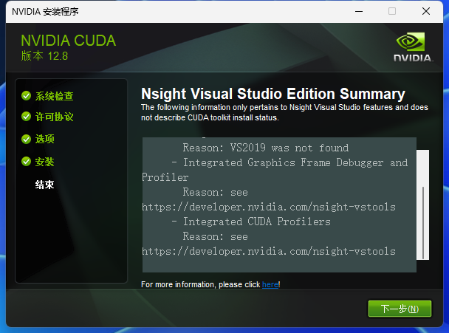Viewport: 449px width, 333px height.
Task: Close the NVIDIA installer window
Action: coord(426,11)
